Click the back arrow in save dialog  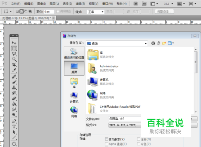(x=153, y=43)
